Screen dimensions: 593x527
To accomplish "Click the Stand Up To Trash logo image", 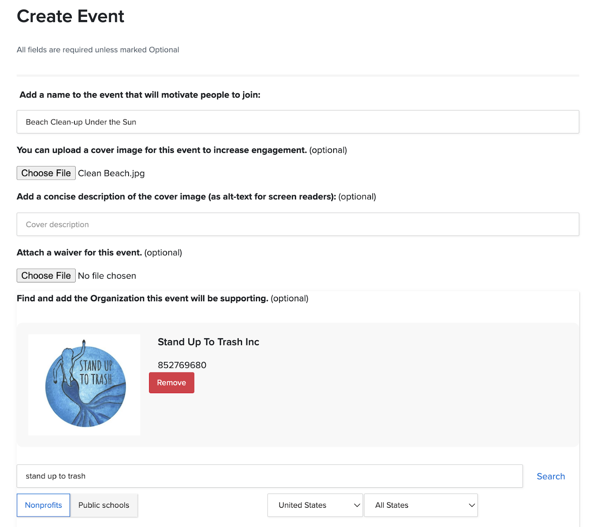I will tap(85, 385).
